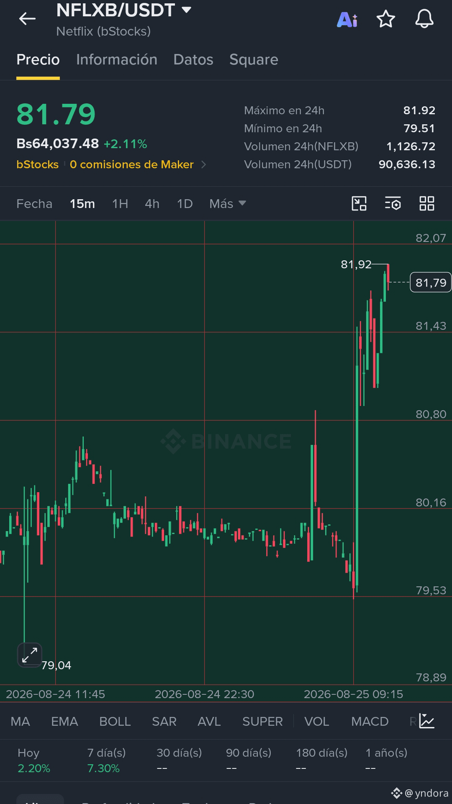Tap the 2026-08-25 09:15 time axis label
452x804 pixels.
pyautogui.click(x=353, y=694)
